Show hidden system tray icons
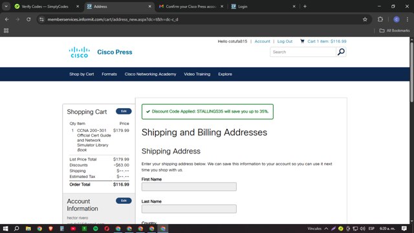 [326, 228]
